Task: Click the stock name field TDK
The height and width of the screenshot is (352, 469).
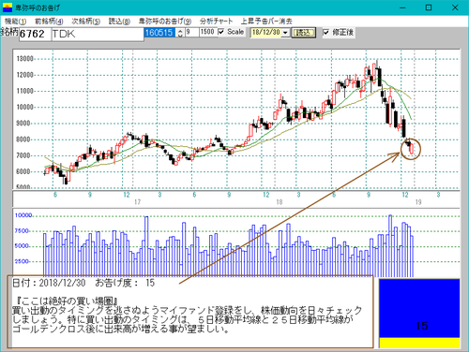Action: tap(98, 34)
